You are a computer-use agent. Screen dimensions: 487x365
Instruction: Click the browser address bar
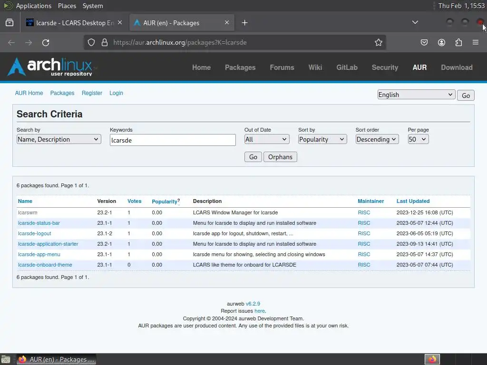(x=234, y=42)
